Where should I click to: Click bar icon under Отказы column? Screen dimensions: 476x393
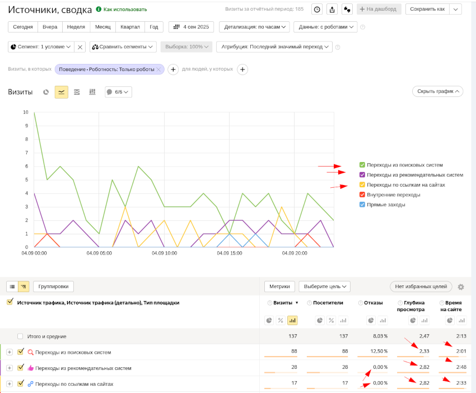click(383, 320)
